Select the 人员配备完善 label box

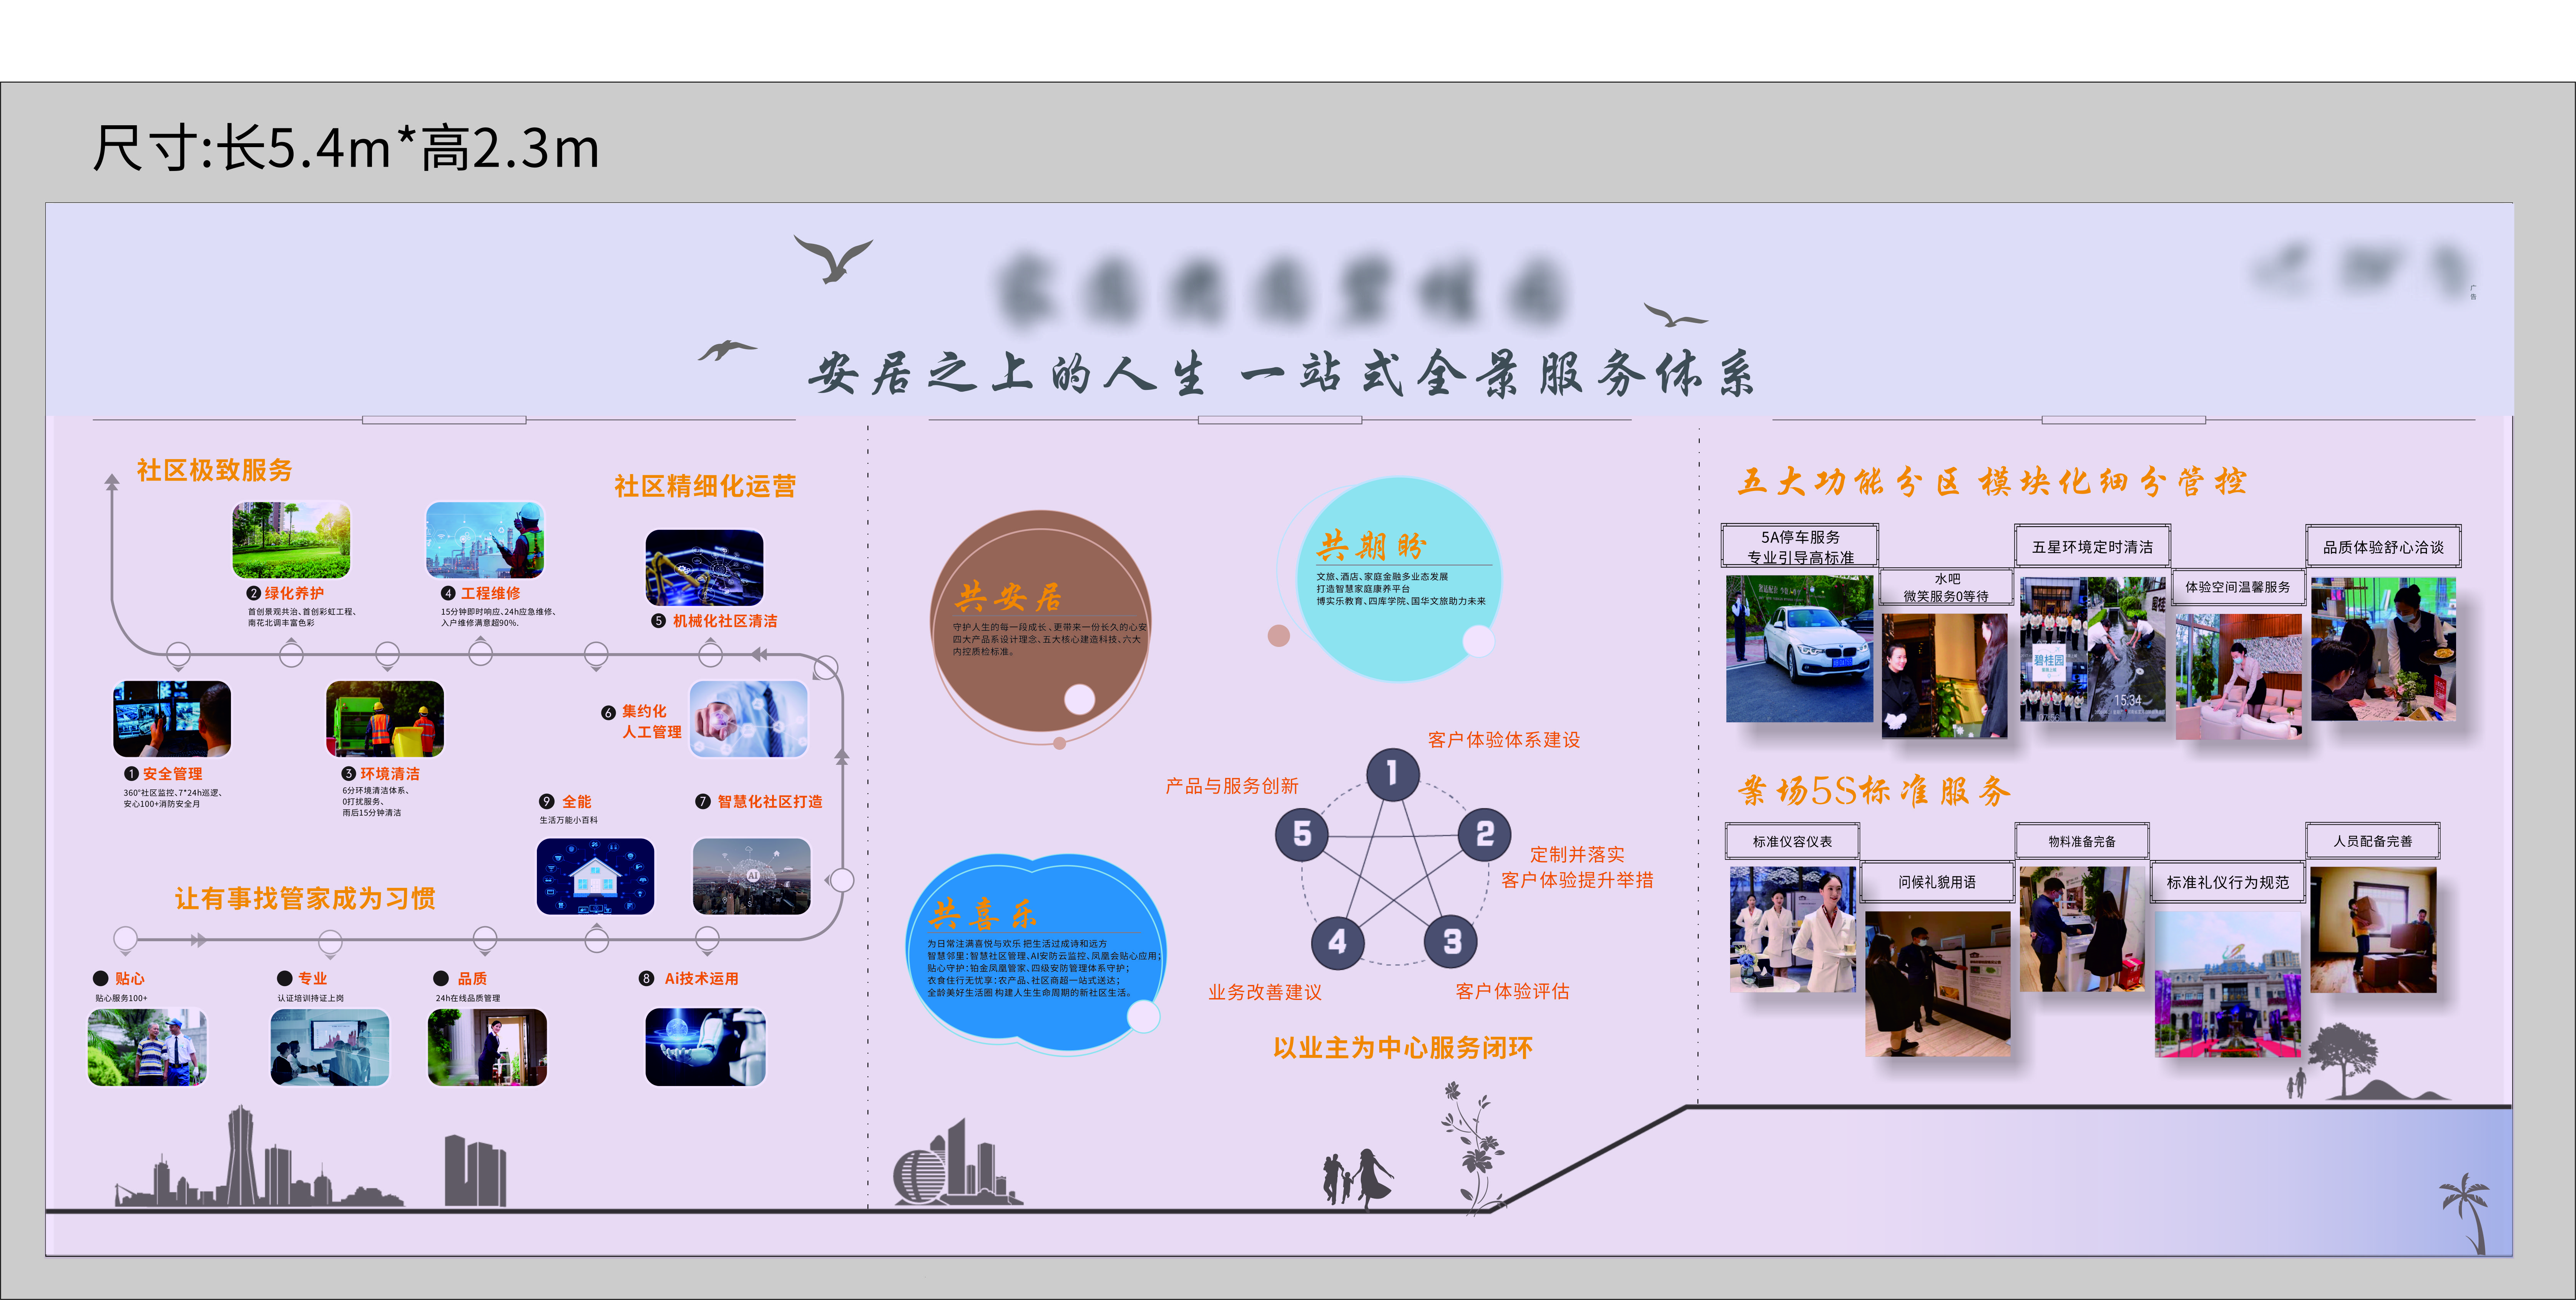[2373, 841]
